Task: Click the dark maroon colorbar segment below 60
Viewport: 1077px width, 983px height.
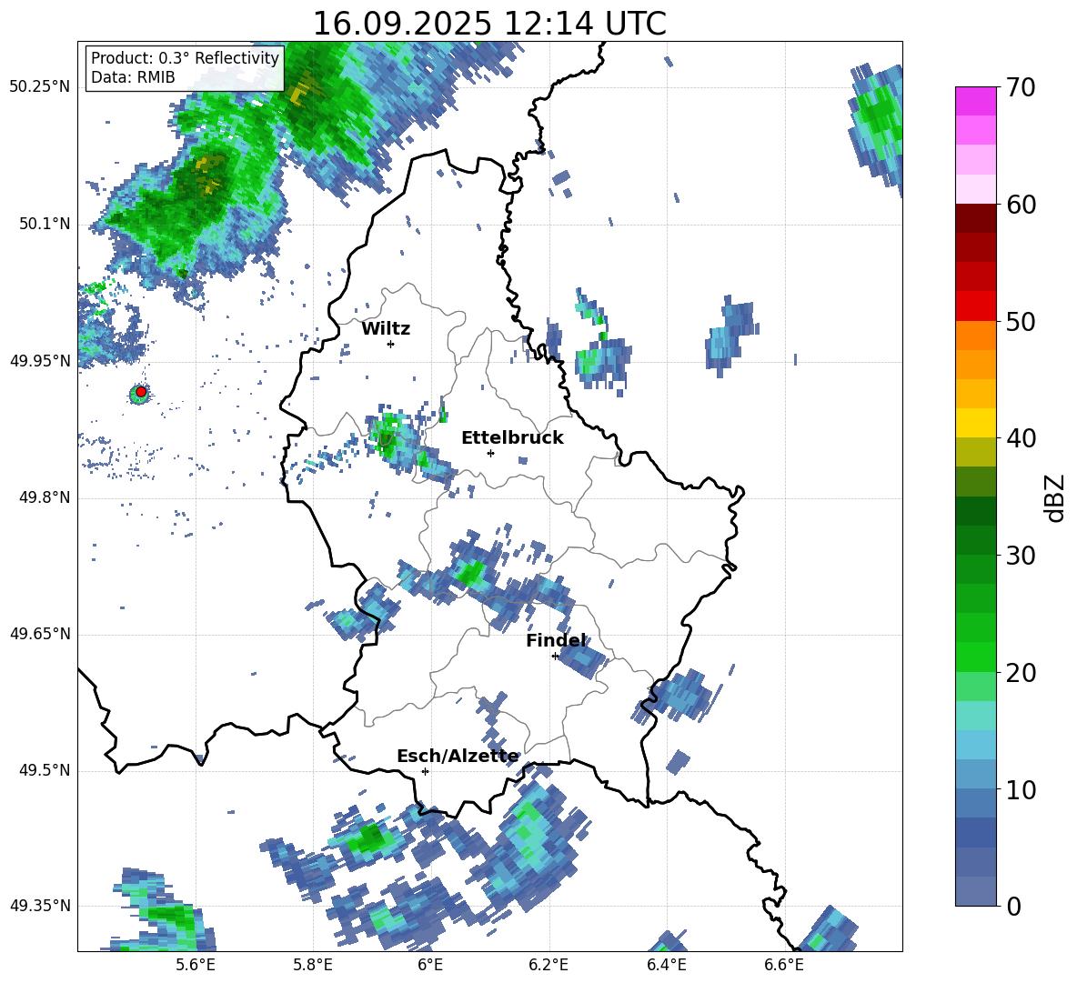Action: (x=975, y=218)
